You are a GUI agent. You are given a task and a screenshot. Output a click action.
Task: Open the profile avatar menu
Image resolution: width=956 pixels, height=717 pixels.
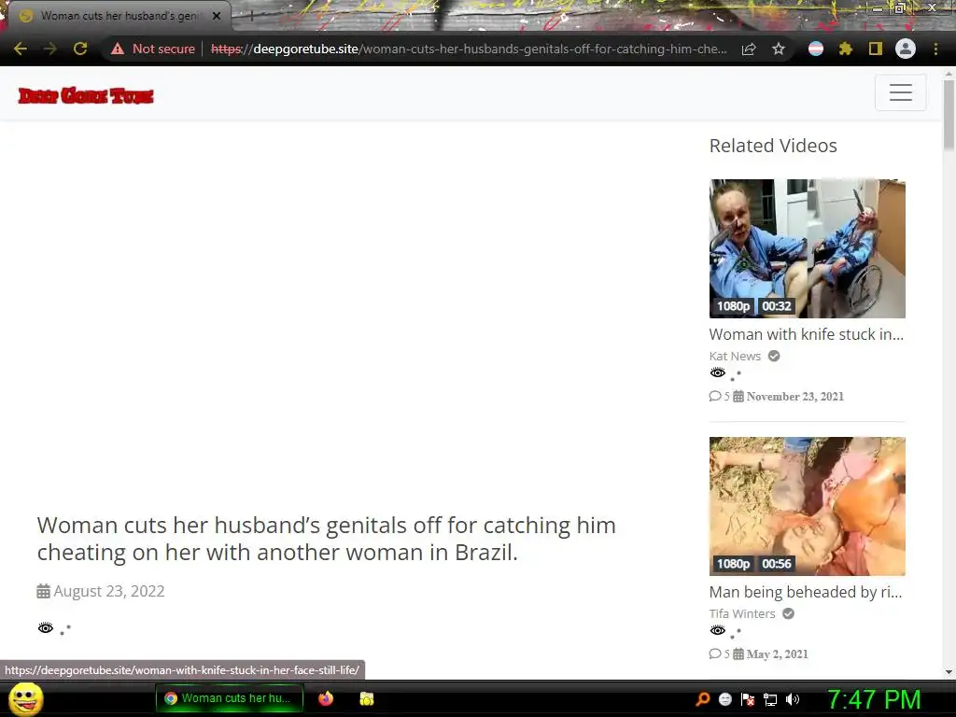[906, 49]
